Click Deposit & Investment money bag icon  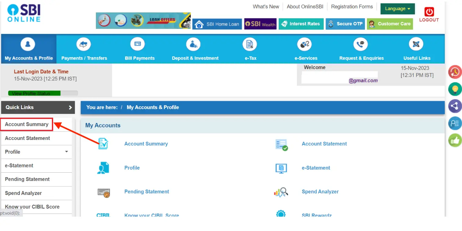[x=193, y=45]
